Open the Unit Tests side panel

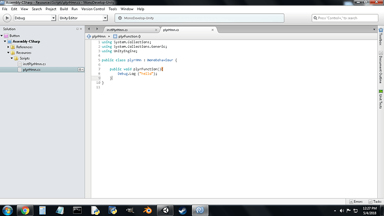click(x=381, y=99)
